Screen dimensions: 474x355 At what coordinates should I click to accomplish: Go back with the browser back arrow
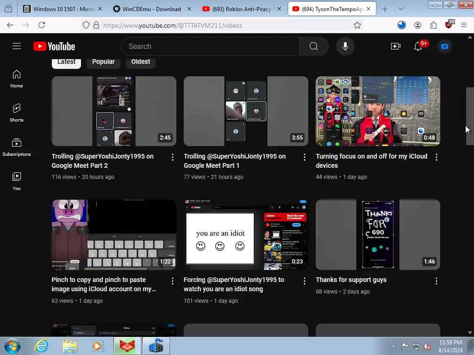(10, 25)
